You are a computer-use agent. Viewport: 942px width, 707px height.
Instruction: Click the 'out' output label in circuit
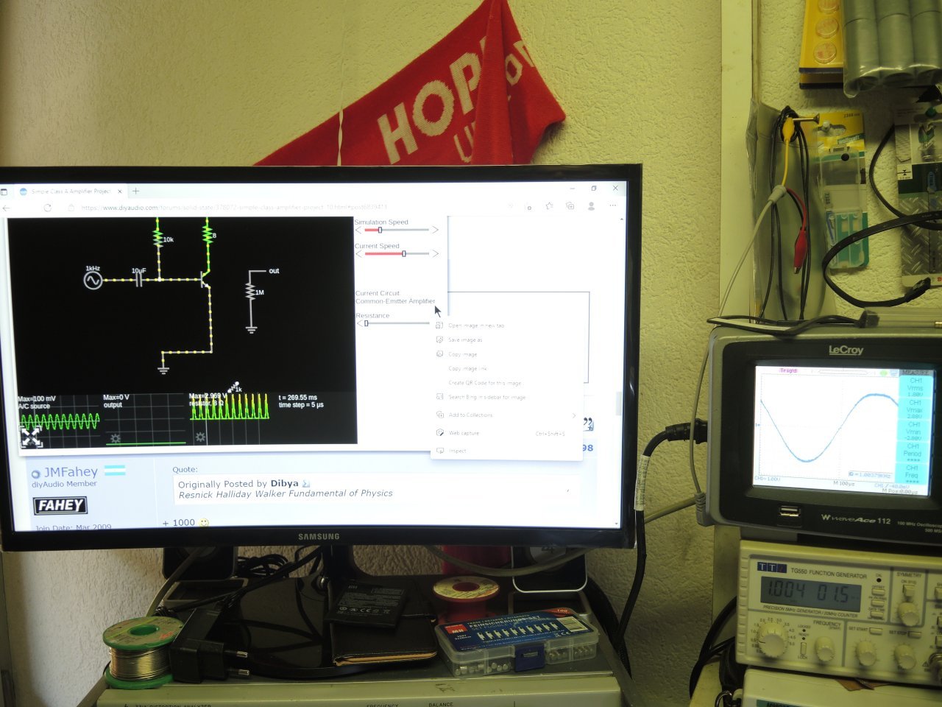pos(274,271)
